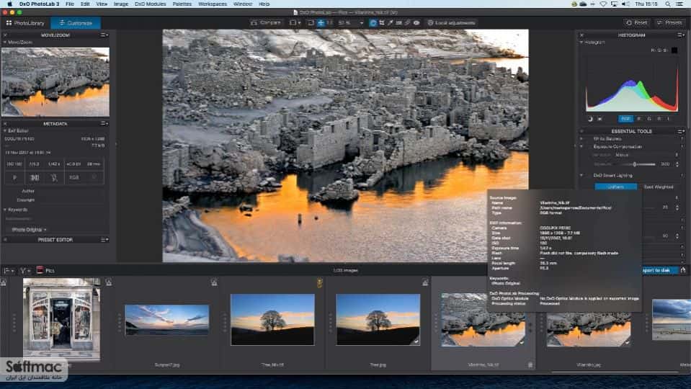Collapse the Move/Zoom section triangle
The image size is (691, 389).
(x=5, y=43)
